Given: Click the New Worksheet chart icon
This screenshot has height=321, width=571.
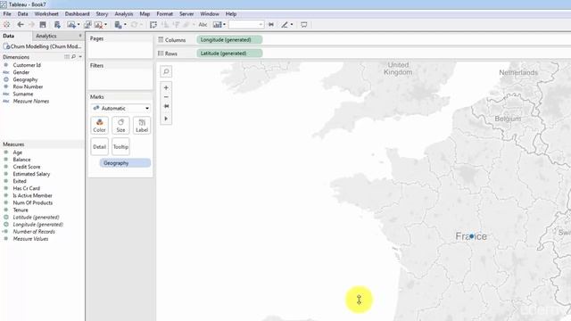Looking at the screenshot, I should 70,24.
